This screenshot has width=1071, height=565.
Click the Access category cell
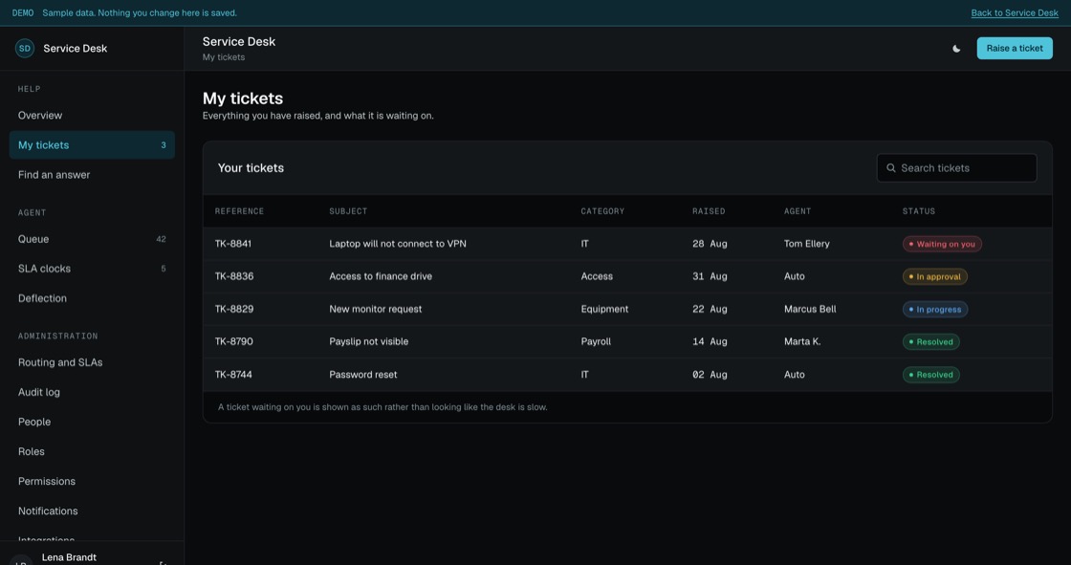(x=597, y=276)
